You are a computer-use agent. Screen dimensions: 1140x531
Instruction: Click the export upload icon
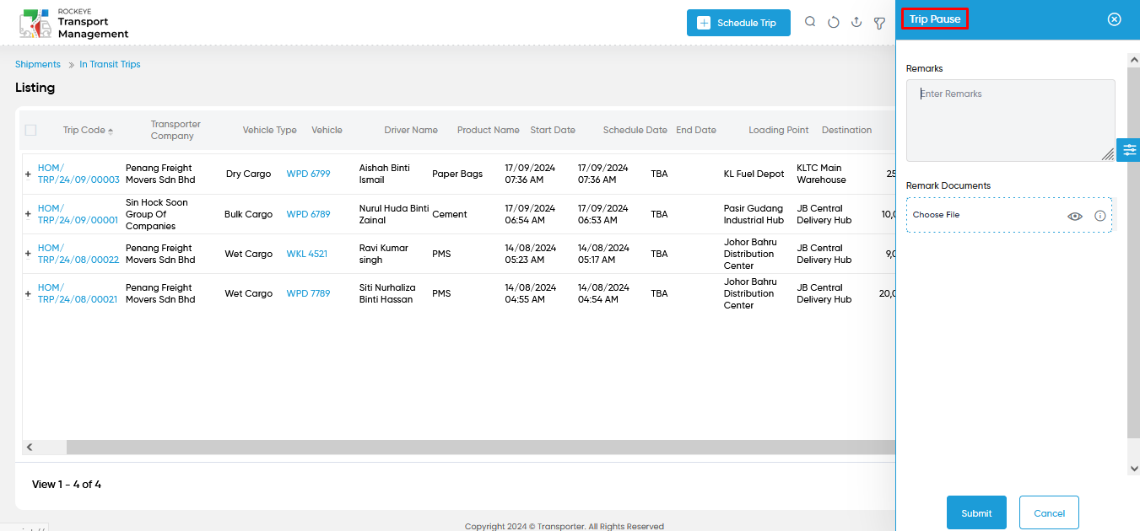tap(856, 23)
